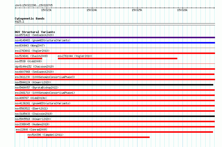This screenshot has height=147, width=222.
Task: Click the esv2763602 (Vogler2010) label
Action: click(32, 51)
